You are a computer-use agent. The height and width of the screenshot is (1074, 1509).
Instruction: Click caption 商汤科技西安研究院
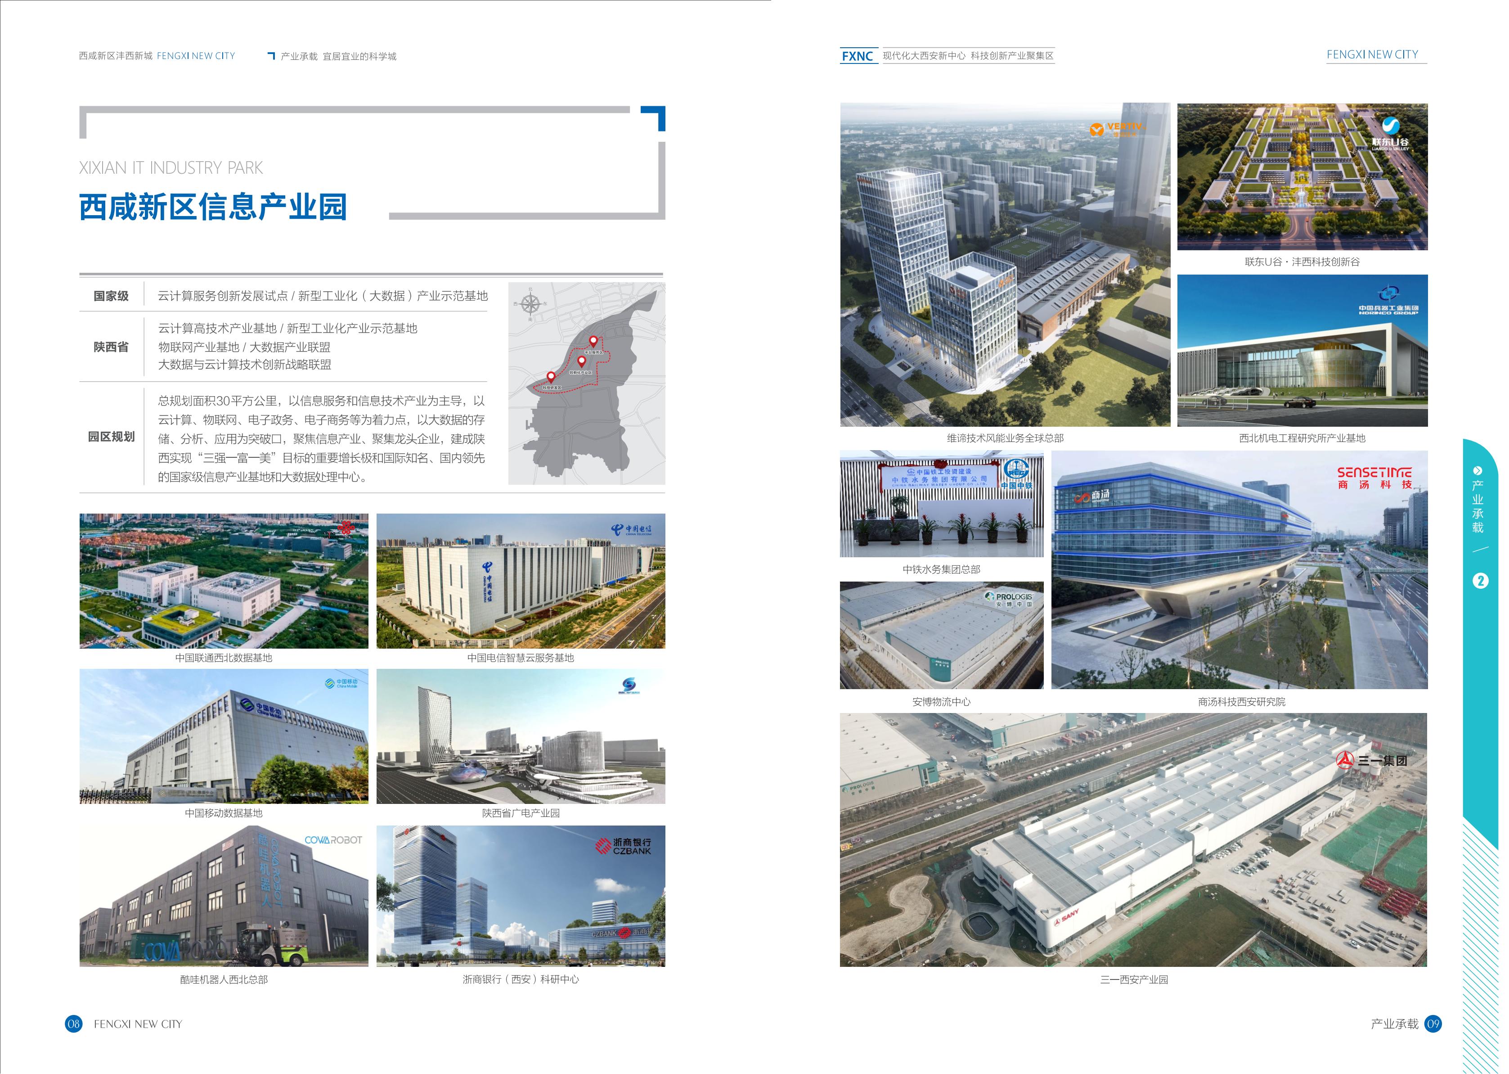(1241, 702)
